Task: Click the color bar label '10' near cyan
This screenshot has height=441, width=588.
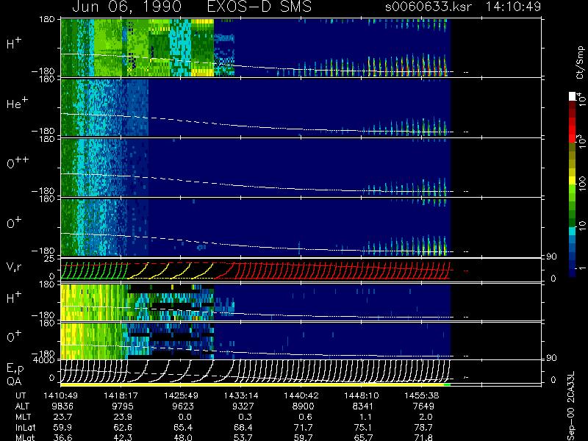Action: 581,225
